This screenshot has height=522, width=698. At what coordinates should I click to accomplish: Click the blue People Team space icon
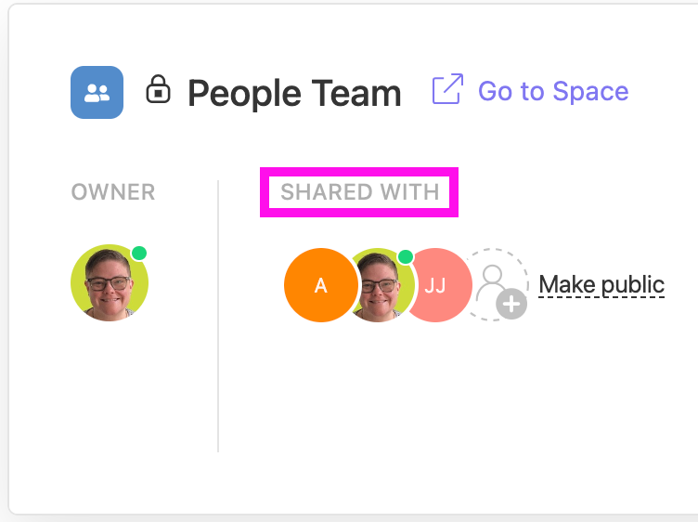[x=97, y=92]
